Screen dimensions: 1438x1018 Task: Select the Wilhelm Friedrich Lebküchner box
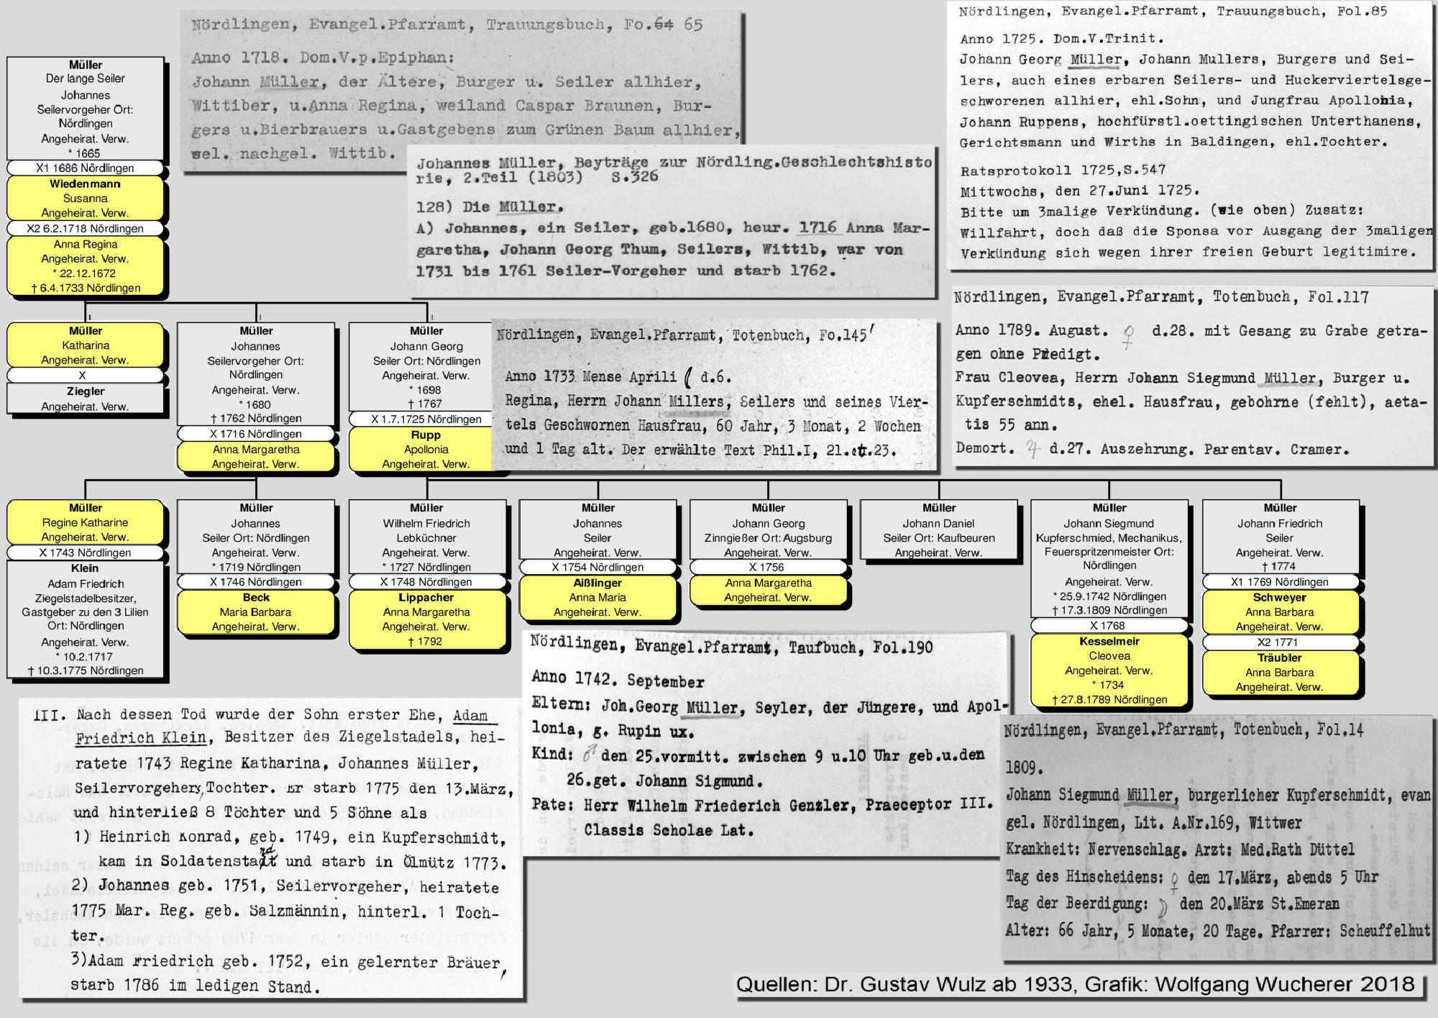426,537
